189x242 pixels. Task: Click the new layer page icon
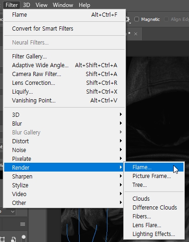click(13, 239)
